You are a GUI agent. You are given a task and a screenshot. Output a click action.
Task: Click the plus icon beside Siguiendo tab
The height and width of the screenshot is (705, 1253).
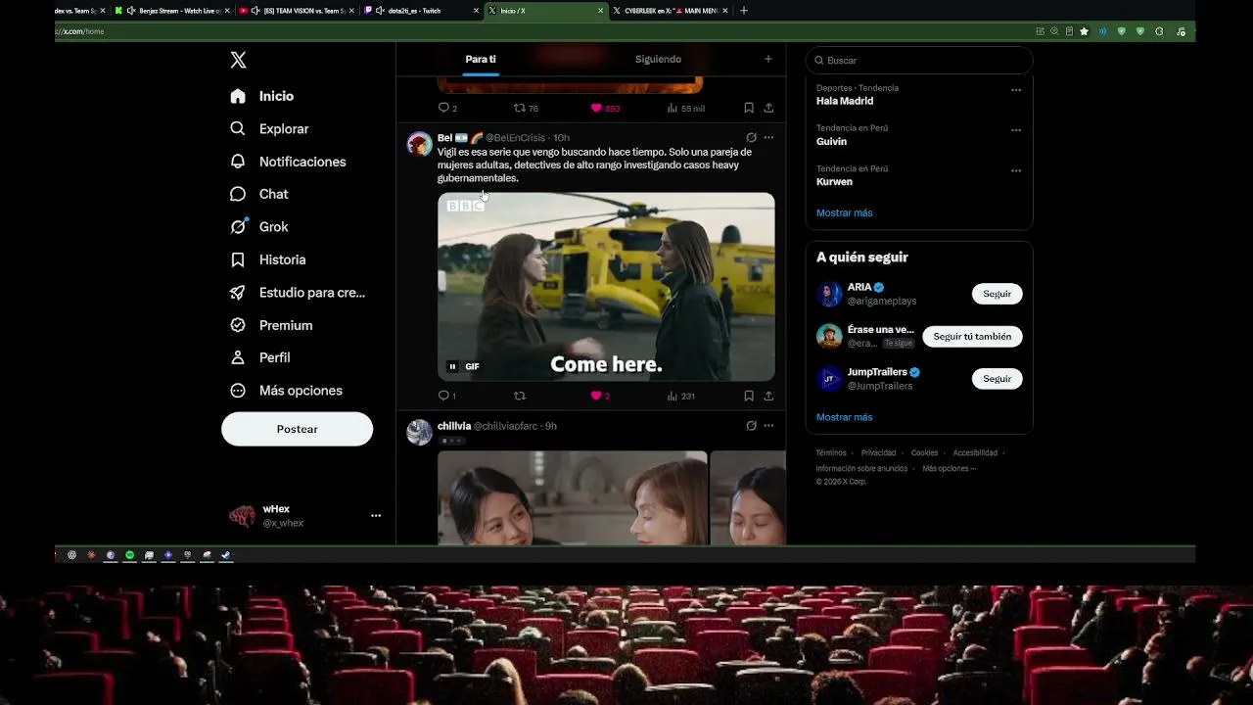768,59
